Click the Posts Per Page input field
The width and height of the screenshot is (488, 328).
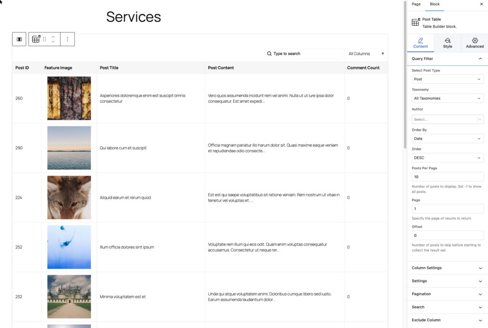[447, 177]
